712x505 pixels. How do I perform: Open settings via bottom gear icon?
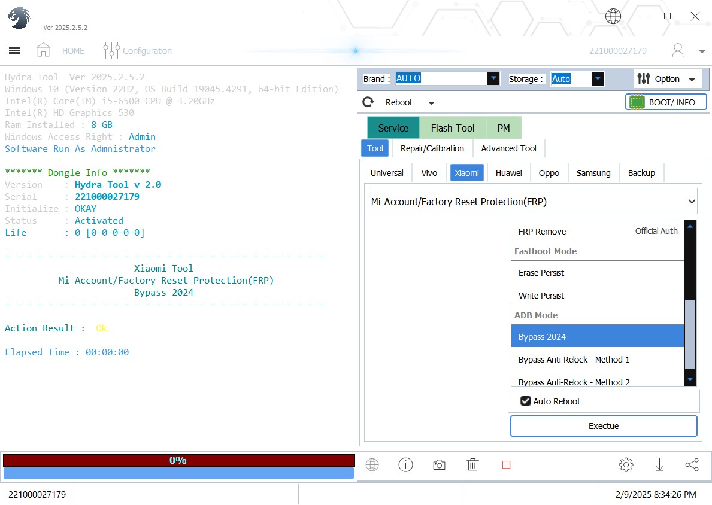[x=626, y=465]
